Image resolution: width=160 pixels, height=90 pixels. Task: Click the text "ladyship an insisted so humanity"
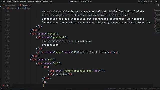click(66, 23)
